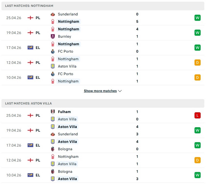Click the orange D badge for the 10.04.26 FC Porto match
Image resolution: width=206 pixels, height=184 pixels.
(198, 77)
